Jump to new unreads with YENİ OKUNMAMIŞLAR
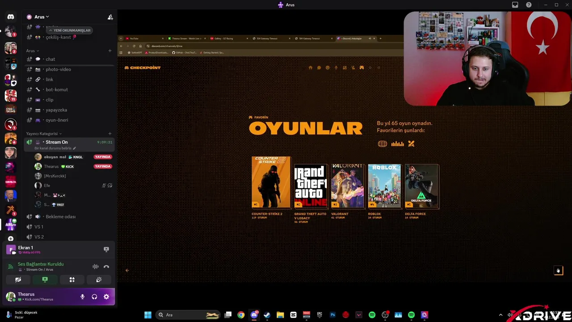The height and width of the screenshot is (322, 572). (69, 30)
